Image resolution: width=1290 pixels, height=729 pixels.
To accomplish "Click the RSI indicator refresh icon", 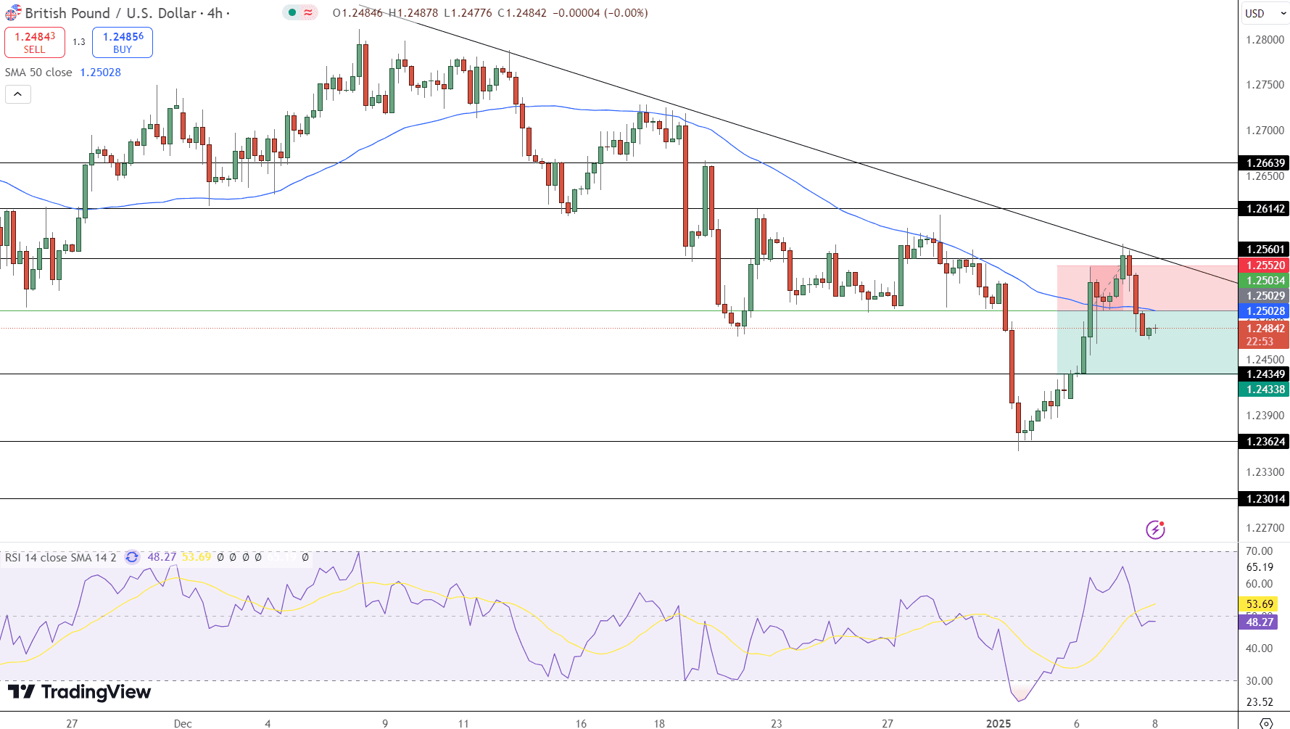I will point(132,557).
